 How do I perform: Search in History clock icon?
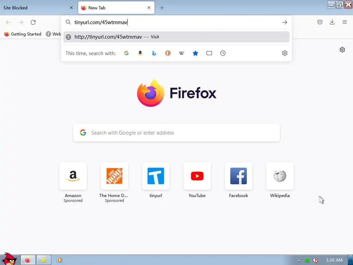click(223, 53)
